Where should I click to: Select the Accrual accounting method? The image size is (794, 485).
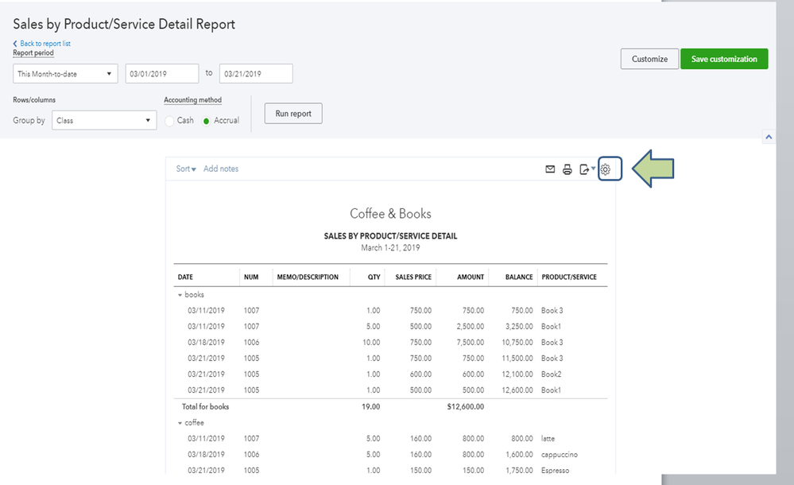207,121
